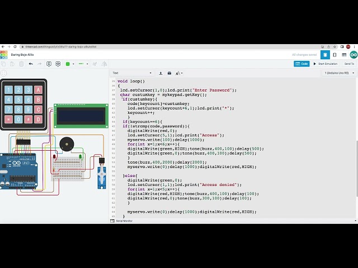Click the Tinkercad logo
358x268 pixels.
click(x=4, y=55)
